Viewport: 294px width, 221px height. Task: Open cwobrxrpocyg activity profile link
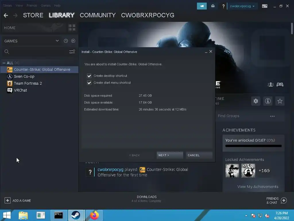111,169
